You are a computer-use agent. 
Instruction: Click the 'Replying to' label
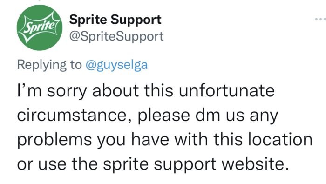tap(49, 65)
